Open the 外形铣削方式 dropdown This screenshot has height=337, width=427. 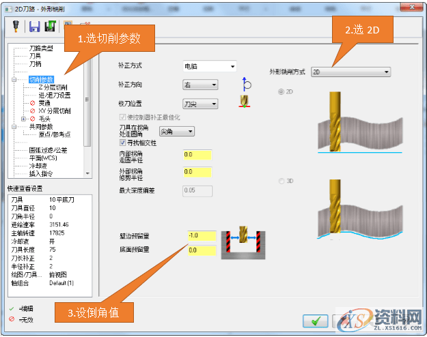pyautogui.click(x=350, y=72)
